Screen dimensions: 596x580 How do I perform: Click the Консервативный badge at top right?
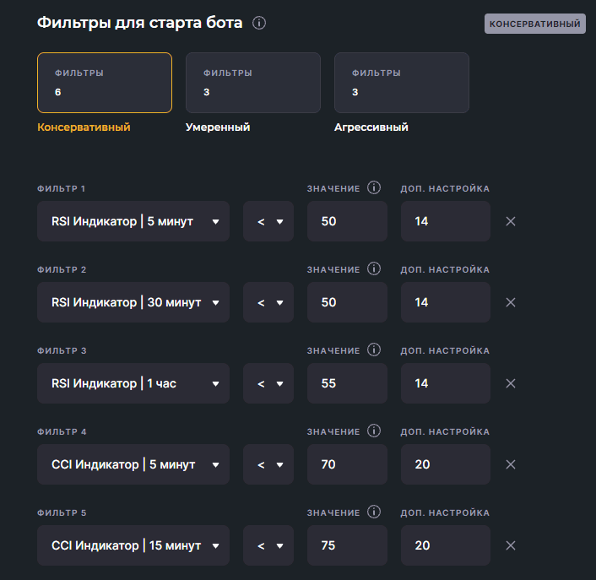click(x=534, y=24)
